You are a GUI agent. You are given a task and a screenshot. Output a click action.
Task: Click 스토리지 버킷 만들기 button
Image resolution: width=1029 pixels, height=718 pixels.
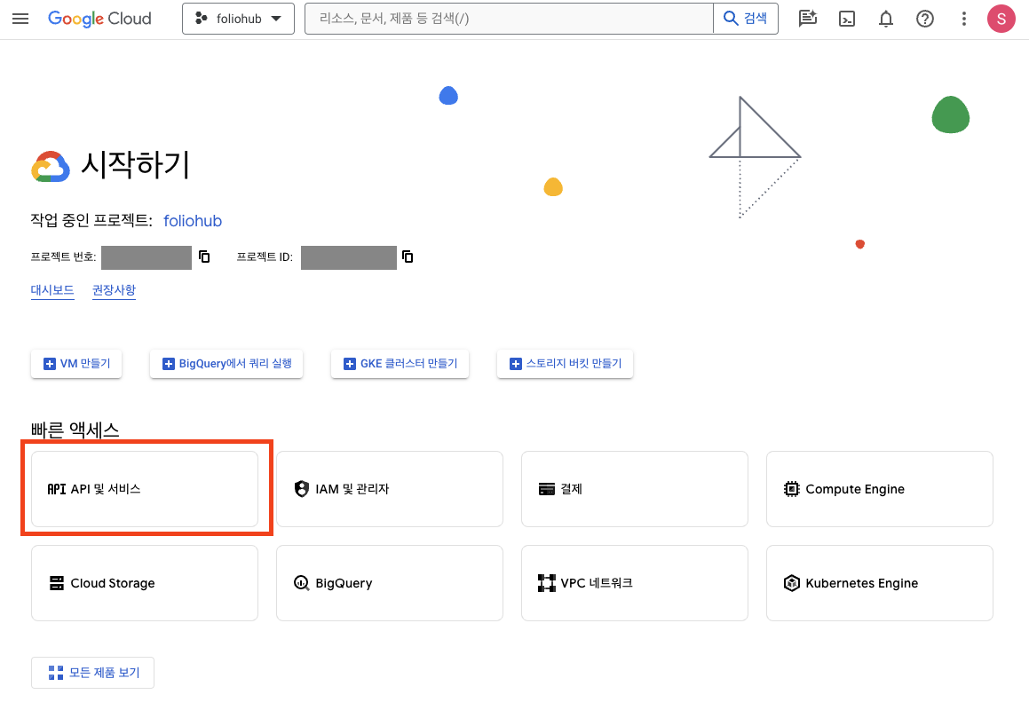565,364
